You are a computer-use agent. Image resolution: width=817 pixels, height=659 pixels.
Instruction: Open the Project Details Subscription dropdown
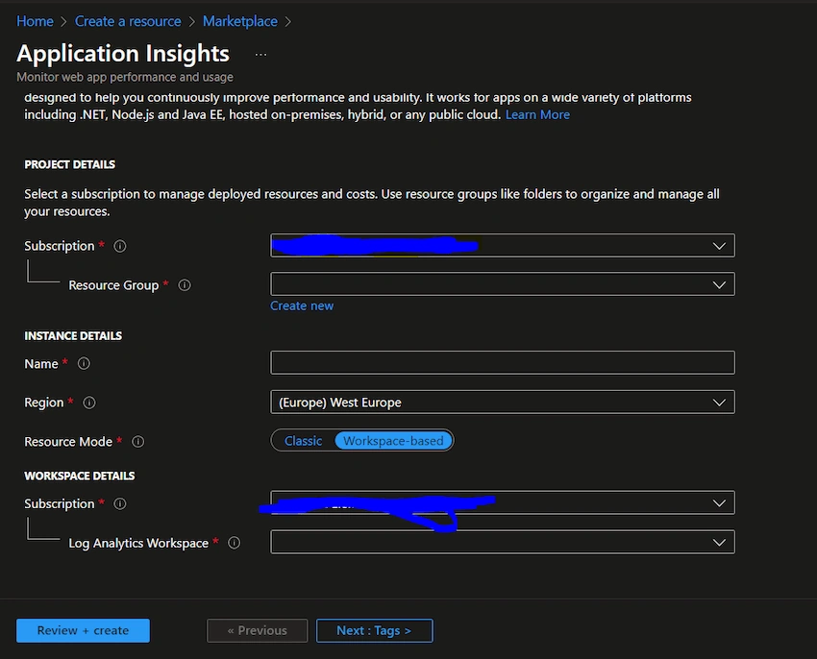point(503,245)
